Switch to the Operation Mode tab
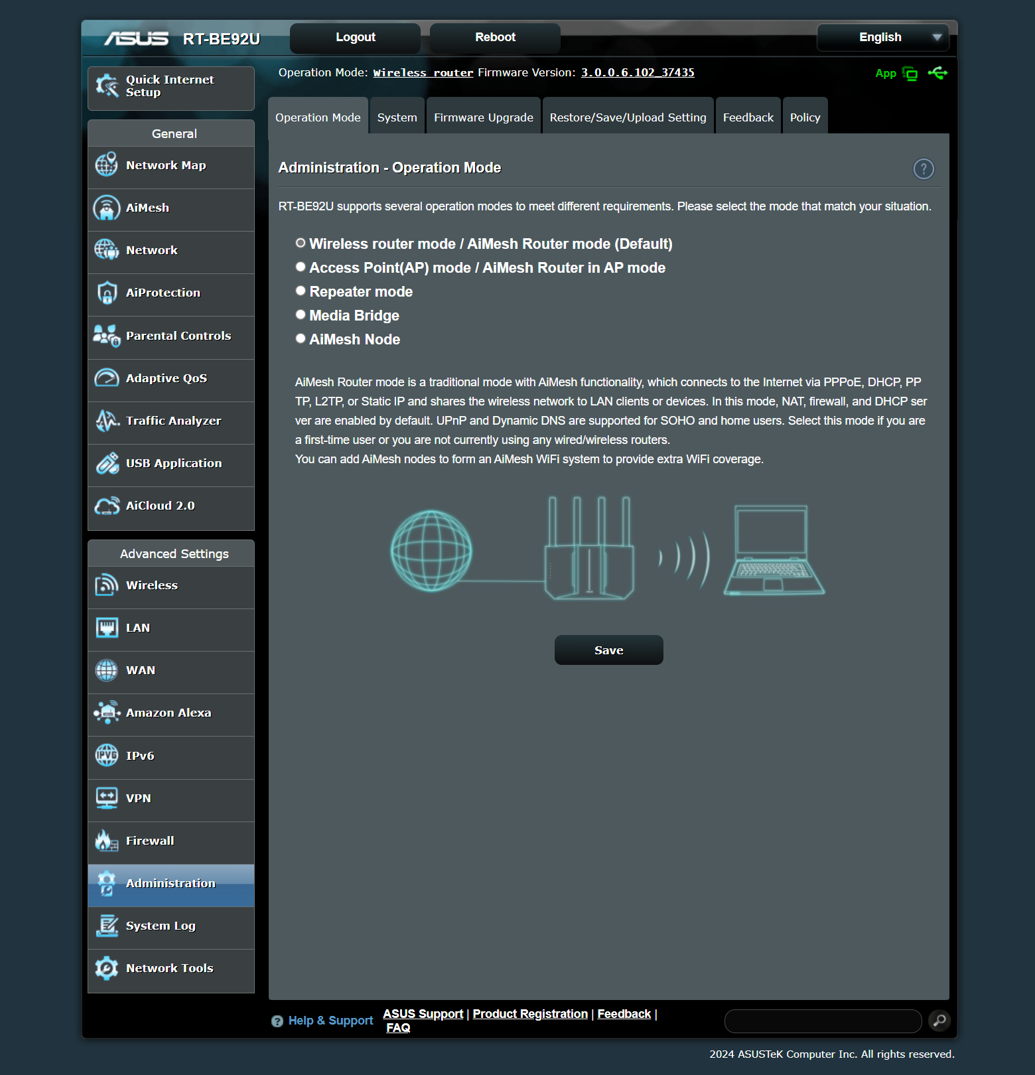Viewport: 1035px width, 1075px height. pyautogui.click(x=318, y=117)
